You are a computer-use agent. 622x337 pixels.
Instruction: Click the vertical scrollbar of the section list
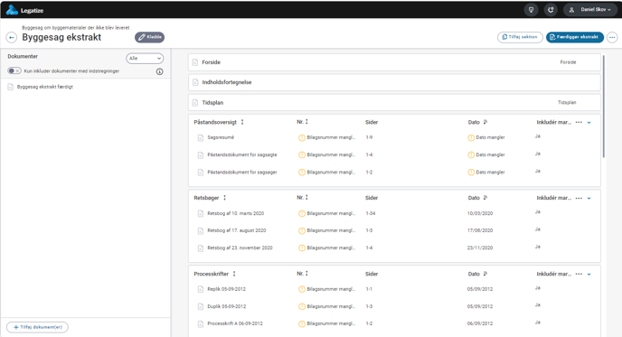pos(604,107)
